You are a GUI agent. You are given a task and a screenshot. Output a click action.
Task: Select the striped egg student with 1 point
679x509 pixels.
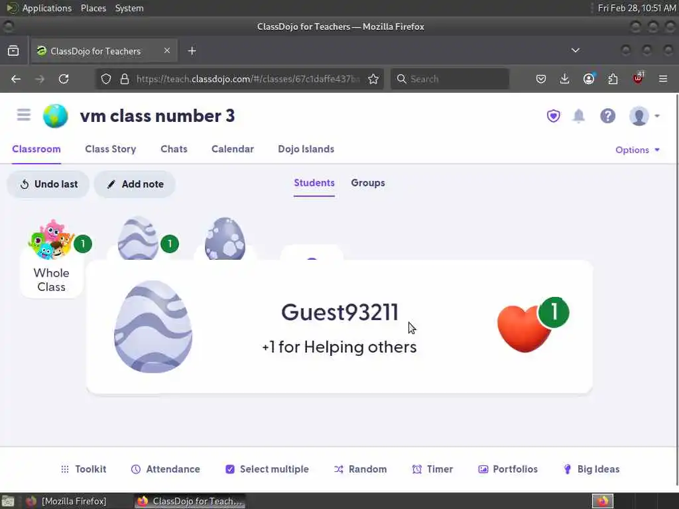[139, 239]
